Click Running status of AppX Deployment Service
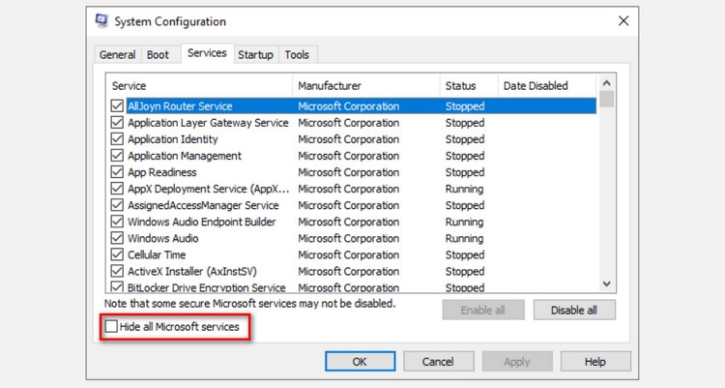Viewport: 725px width, 388px height. point(464,189)
